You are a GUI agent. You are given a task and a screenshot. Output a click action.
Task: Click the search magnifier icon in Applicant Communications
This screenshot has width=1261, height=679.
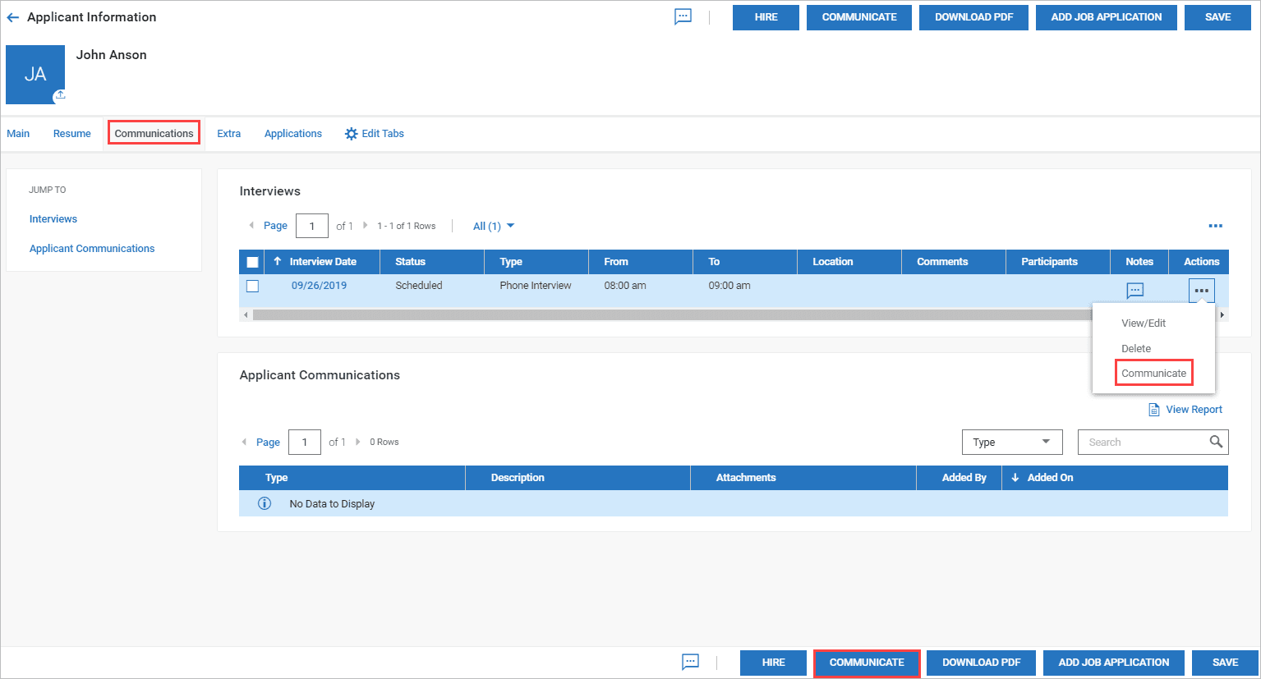coord(1217,442)
